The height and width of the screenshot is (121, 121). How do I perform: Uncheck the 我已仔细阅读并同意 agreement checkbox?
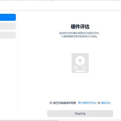tap(51, 103)
